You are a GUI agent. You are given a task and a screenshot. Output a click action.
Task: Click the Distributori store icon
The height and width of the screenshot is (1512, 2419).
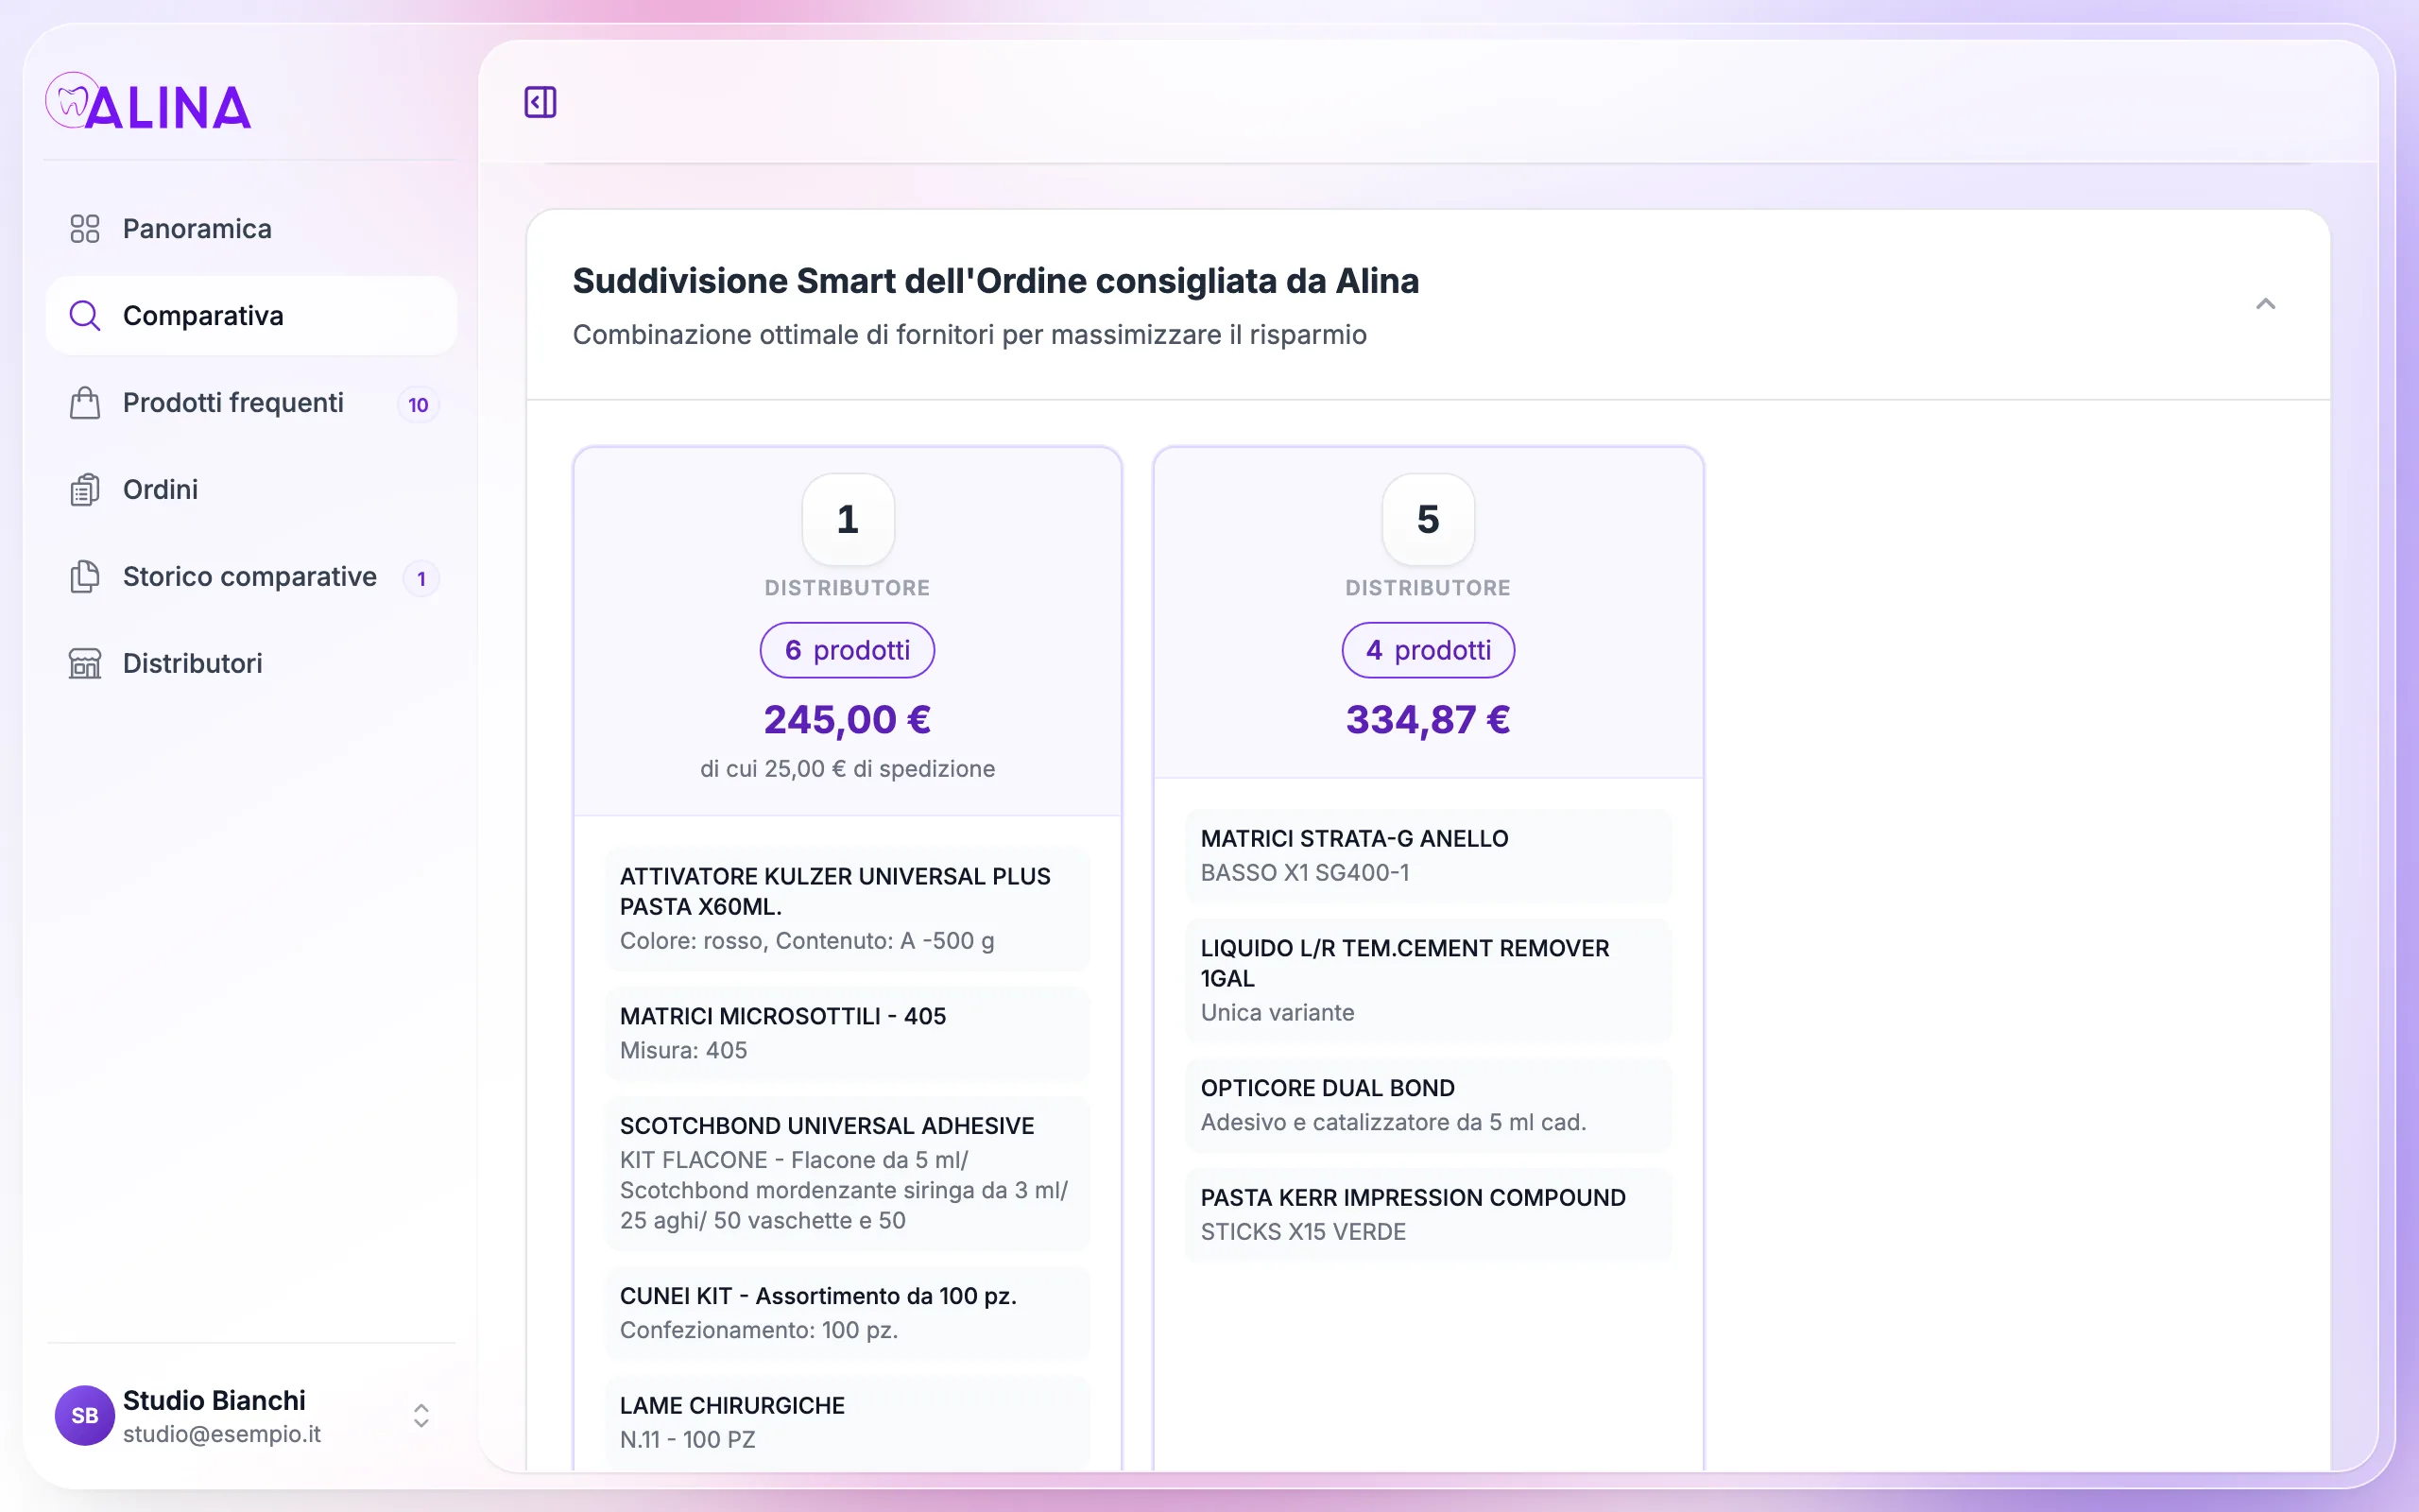tap(85, 664)
